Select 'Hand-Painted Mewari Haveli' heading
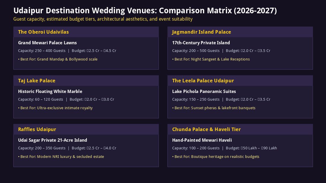This screenshot has height=183, width=326. coord(202,140)
